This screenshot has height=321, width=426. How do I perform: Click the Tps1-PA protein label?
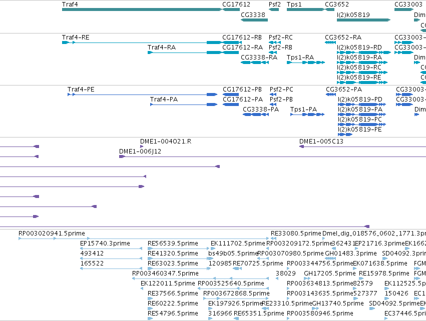point(303,109)
